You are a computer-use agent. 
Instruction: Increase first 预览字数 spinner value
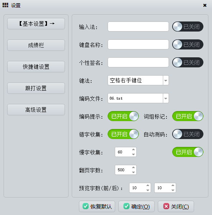[147, 185]
